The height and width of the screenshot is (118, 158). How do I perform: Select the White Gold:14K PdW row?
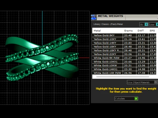(124, 73)
